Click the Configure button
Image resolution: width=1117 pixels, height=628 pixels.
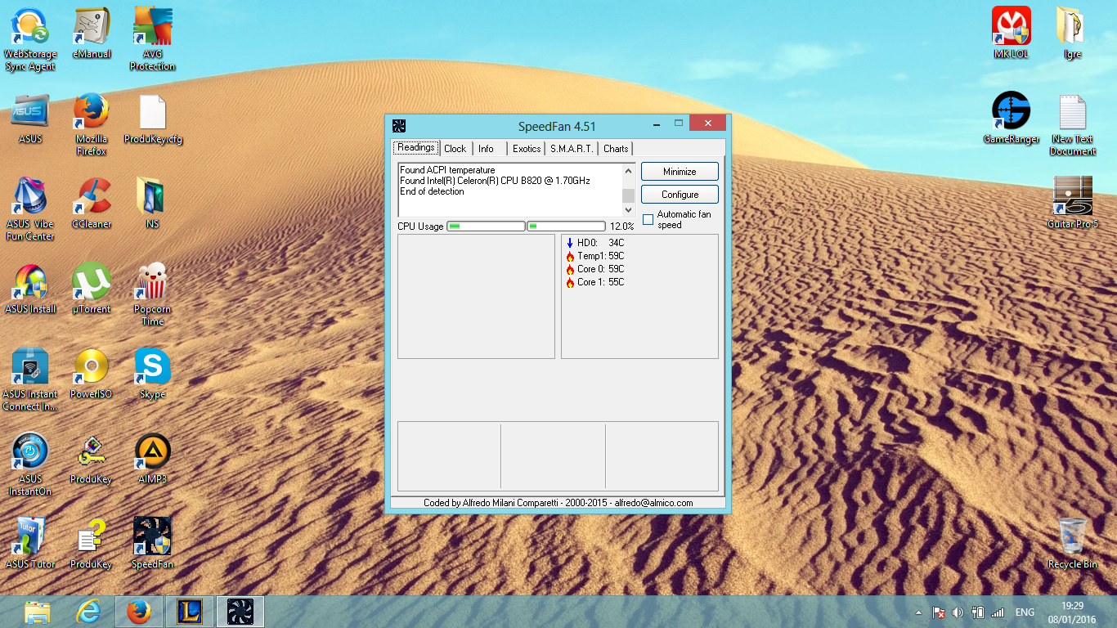point(680,195)
